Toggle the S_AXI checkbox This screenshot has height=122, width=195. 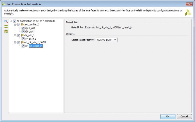[x=23, y=28]
